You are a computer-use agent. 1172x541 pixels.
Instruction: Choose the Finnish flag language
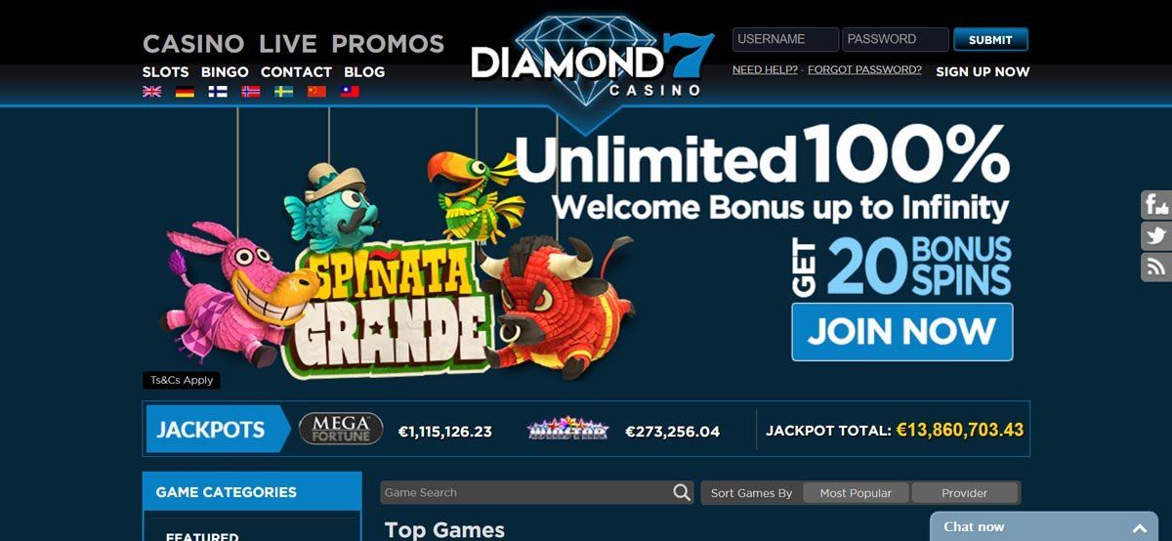tap(218, 92)
